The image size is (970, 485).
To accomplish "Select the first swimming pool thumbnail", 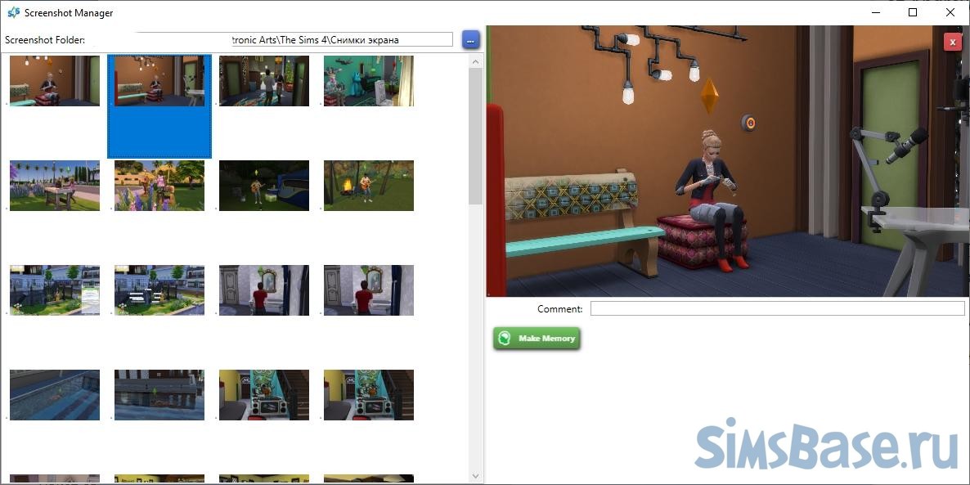I will point(55,395).
